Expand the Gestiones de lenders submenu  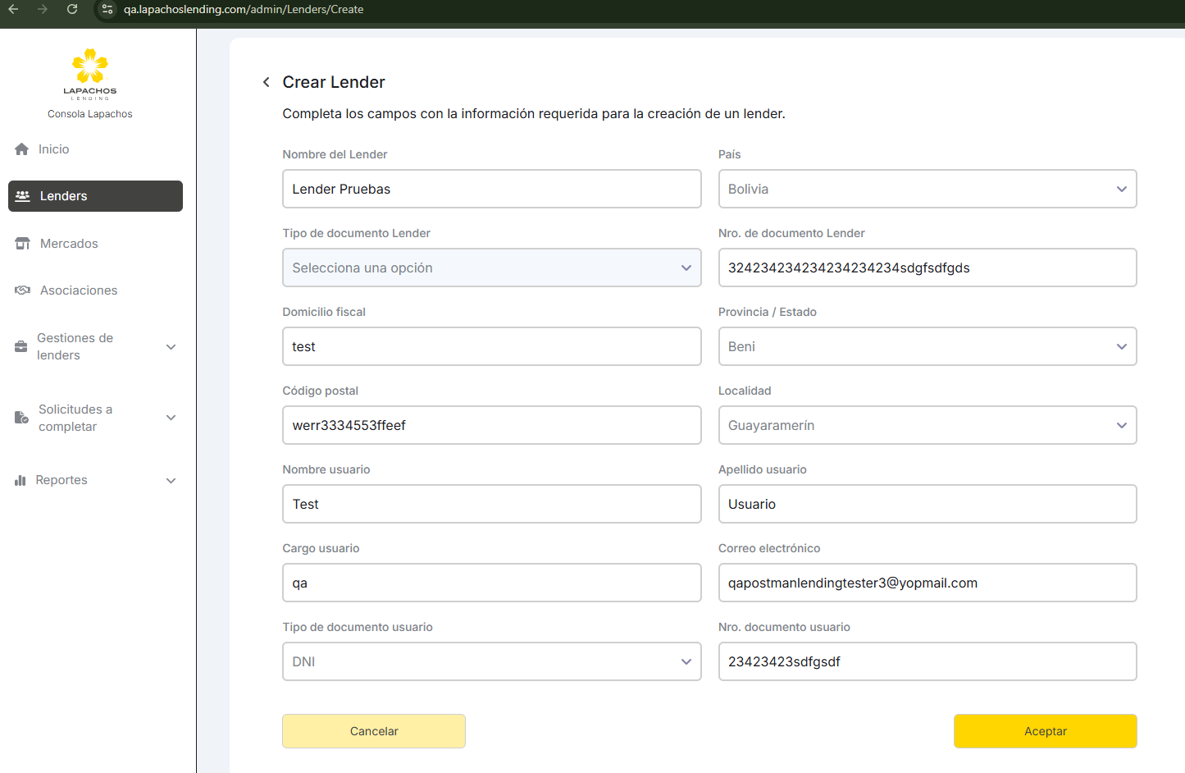tap(171, 347)
